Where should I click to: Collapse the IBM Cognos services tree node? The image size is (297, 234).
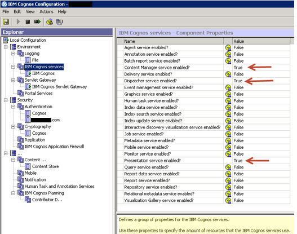(13, 67)
